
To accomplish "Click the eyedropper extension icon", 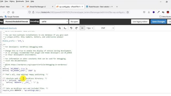I will click(158, 12).
